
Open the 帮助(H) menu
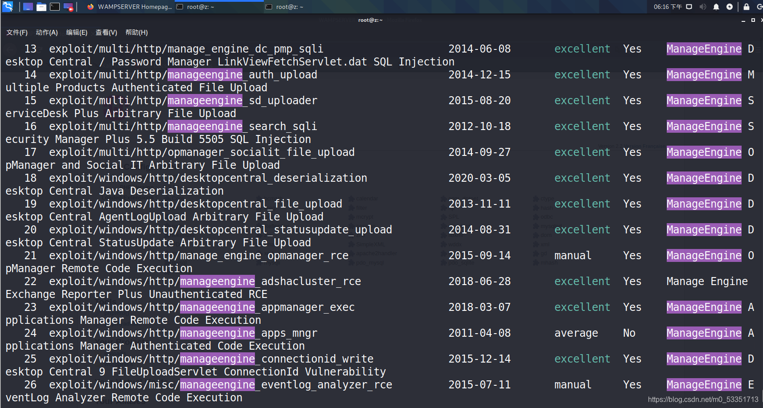tap(137, 33)
